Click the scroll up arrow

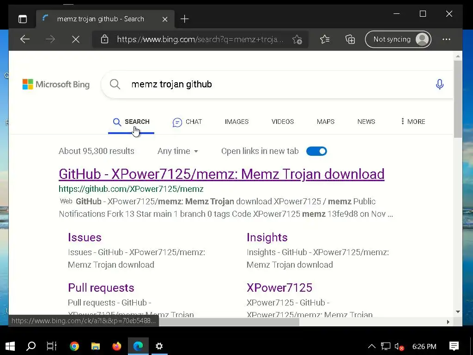click(x=458, y=56)
